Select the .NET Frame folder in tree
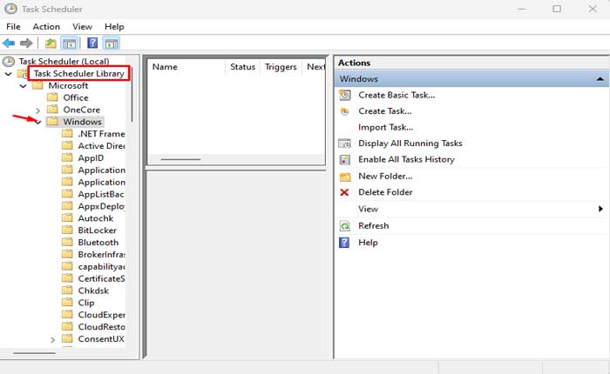This screenshot has width=610, height=374. (x=101, y=134)
